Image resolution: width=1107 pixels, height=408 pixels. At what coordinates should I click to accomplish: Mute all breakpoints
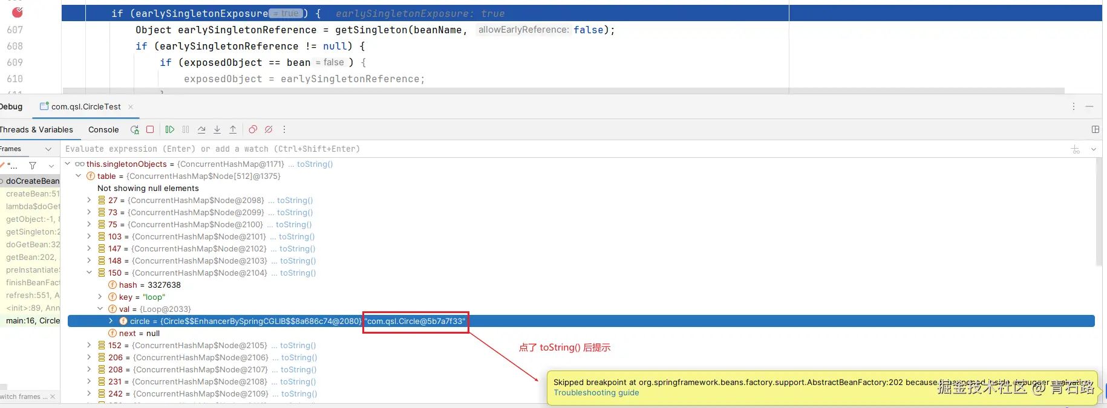[269, 129]
